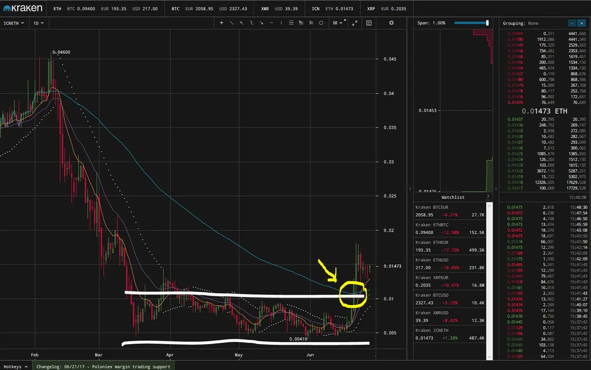Open Kraken ETHBTC from watchlist
Viewport: 591px width, 370px height.
pyautogui.click(x=450, y=228)
